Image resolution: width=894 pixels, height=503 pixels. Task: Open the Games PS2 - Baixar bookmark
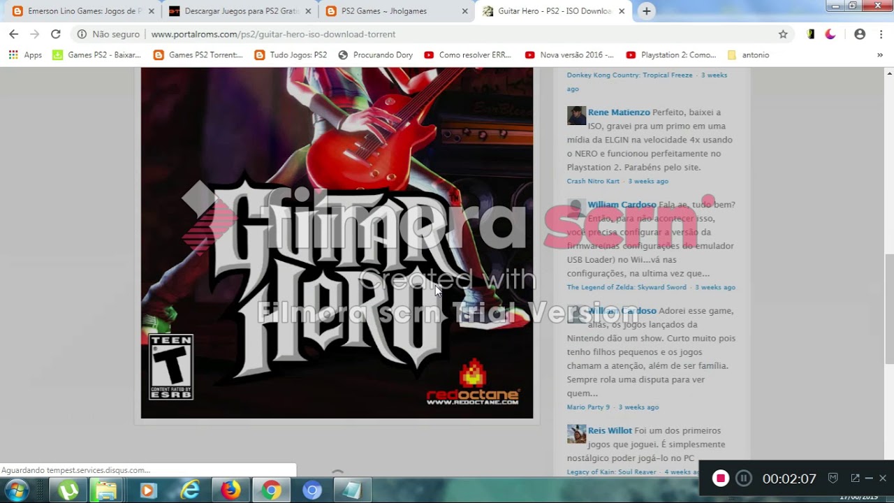(96, 55)
